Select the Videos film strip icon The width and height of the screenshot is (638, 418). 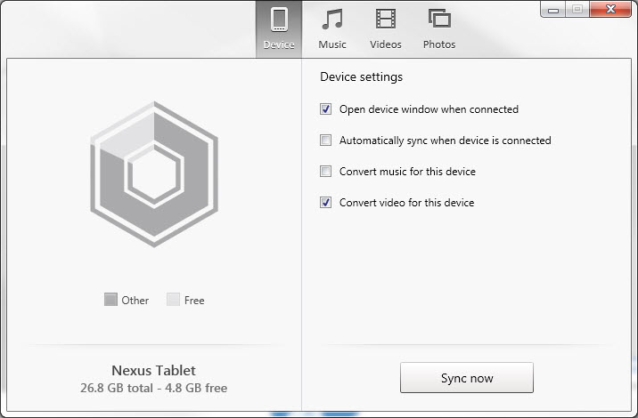pyautogui.click(x=386, y=20)
